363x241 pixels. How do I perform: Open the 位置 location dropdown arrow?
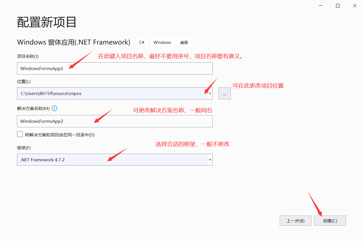pos(210,93)
